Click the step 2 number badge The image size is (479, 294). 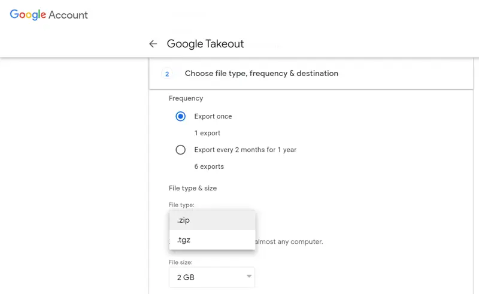coord(167,74)
